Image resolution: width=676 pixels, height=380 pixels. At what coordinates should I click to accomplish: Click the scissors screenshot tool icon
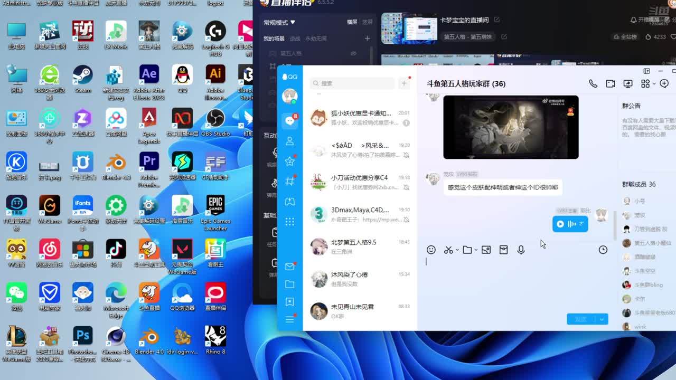point(448,250)
